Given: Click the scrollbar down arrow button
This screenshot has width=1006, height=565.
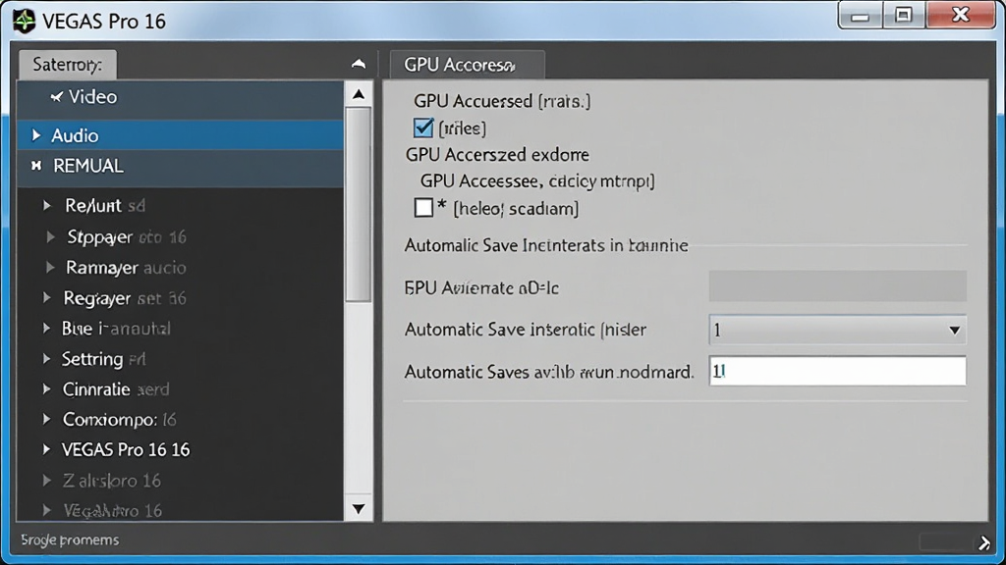Looking at the screenshot, I should coord(359,509).
